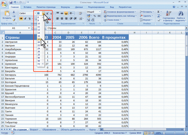Apply thousands separator 000 format
This screenshot has height=135, width=188.
tap(99, 16)
